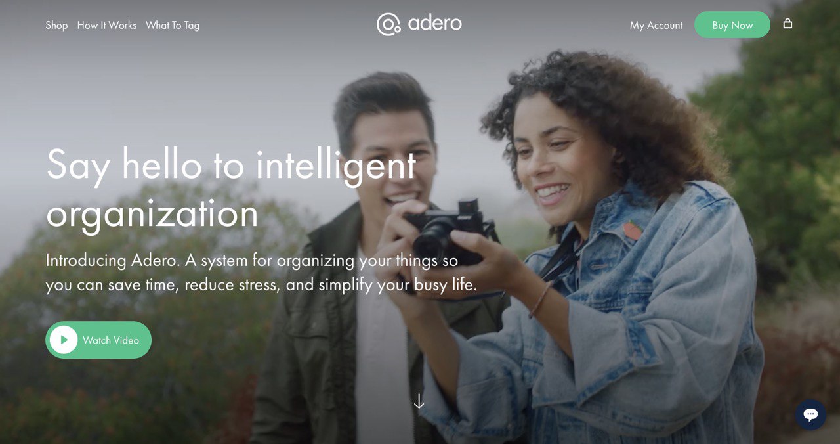Go to How It Works page
The image size is (840, 444).
point(107,25)
